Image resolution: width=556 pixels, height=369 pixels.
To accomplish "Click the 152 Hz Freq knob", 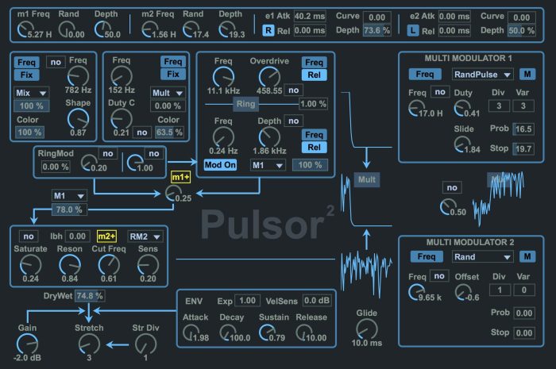I will tap(122, 75).
